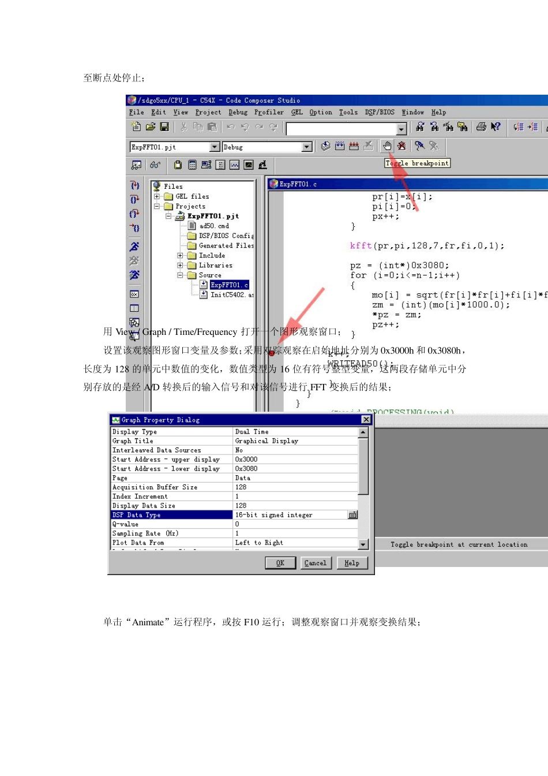Screen dimensions: 548x776
Task: Open the Profiler menu
Action: (x=269, y=113)
